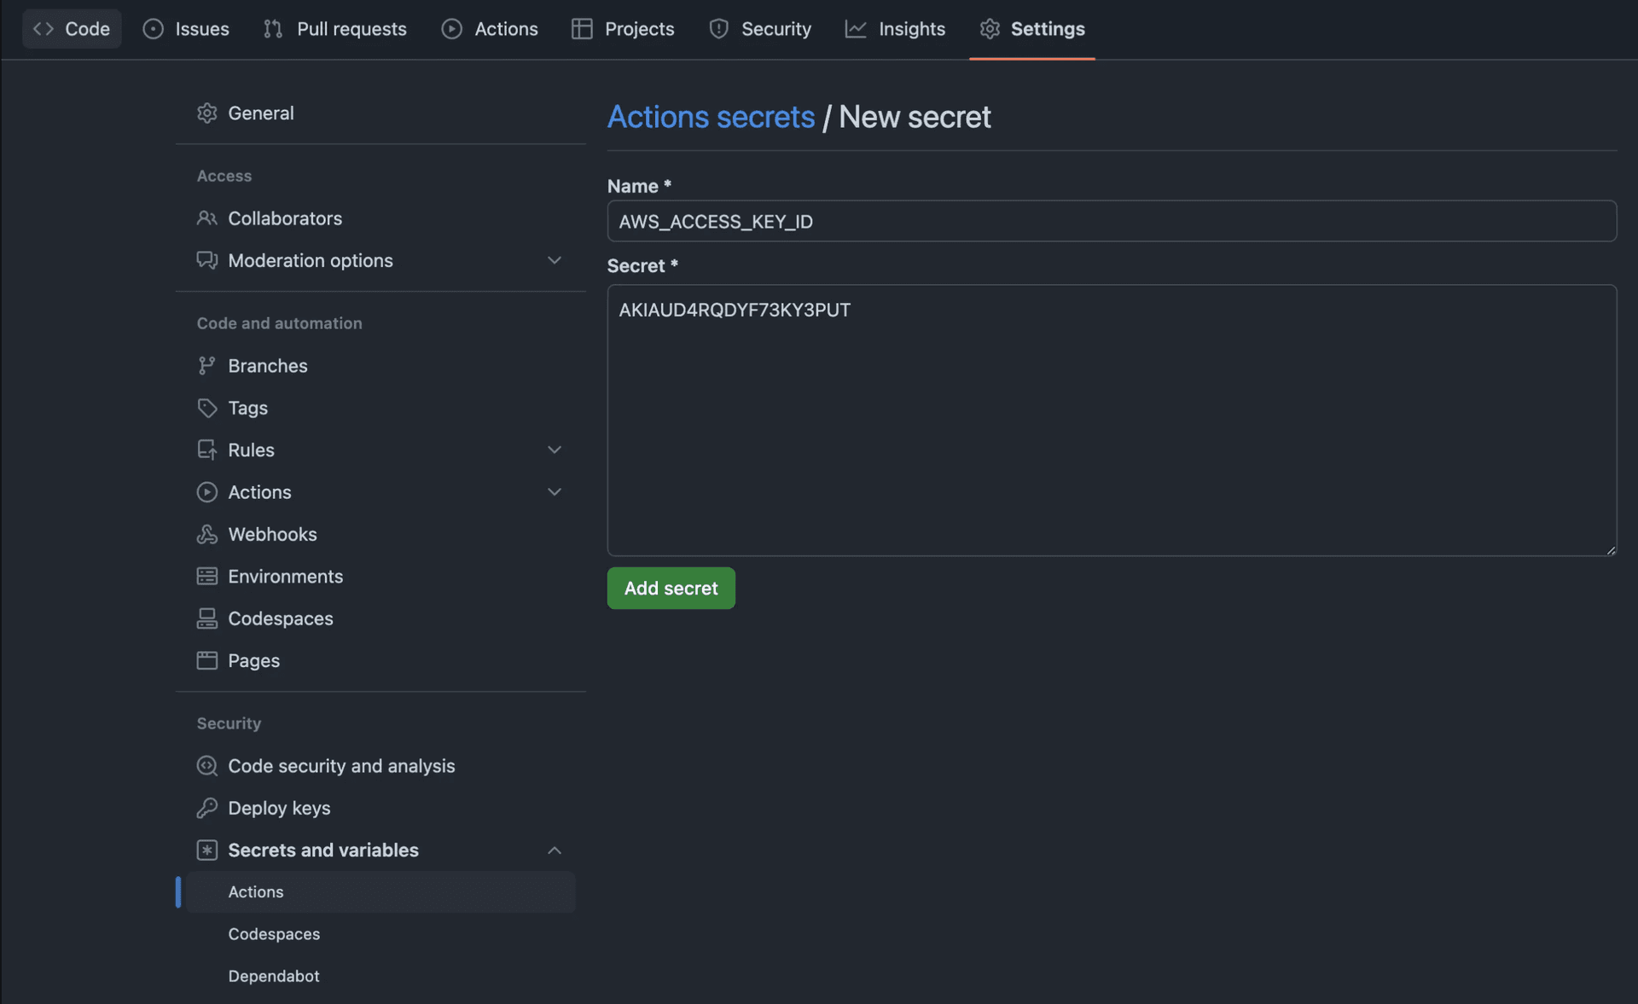Screen dimensions: 1638x1004
Task: Follow the Actions secrets breadcrumb link
Action: click(711, 117)
